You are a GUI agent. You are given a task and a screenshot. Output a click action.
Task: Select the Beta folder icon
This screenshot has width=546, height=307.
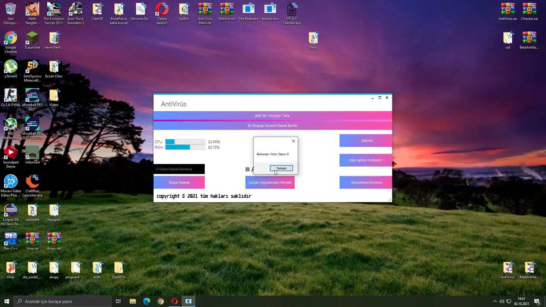[x=313, y=41]
